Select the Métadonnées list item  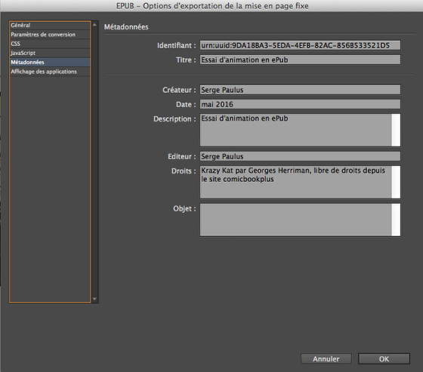(x=50, y=63)
